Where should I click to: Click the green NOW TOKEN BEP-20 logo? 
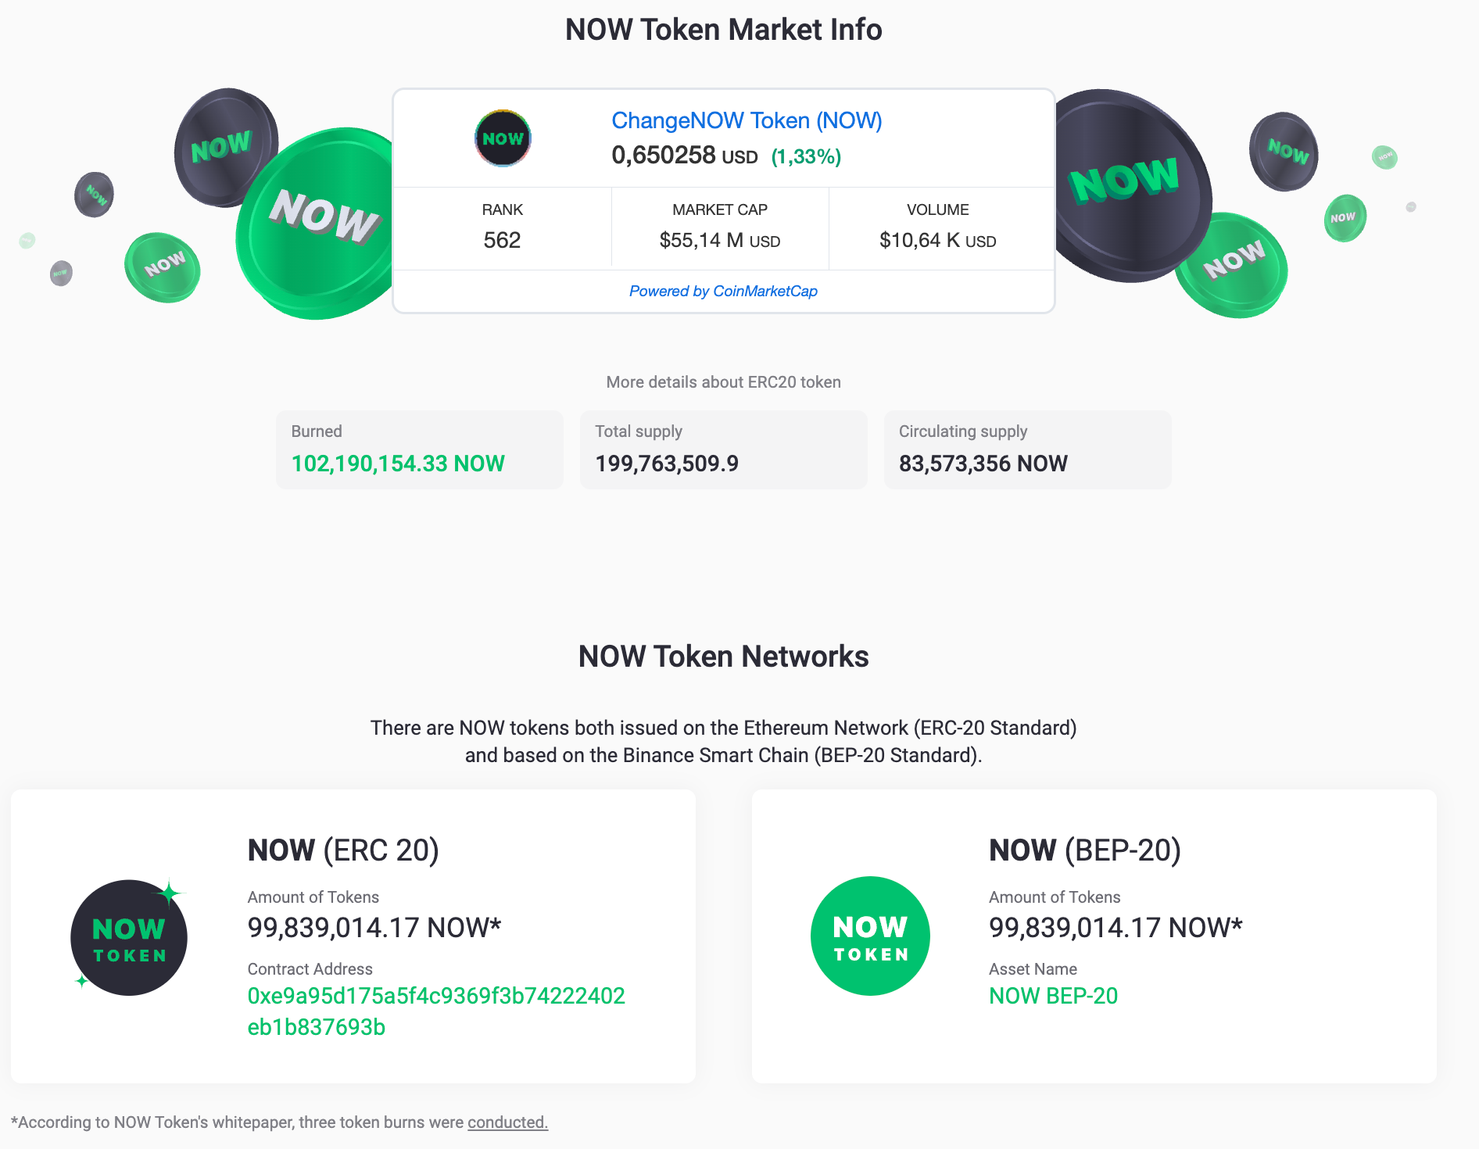(870, 936)
